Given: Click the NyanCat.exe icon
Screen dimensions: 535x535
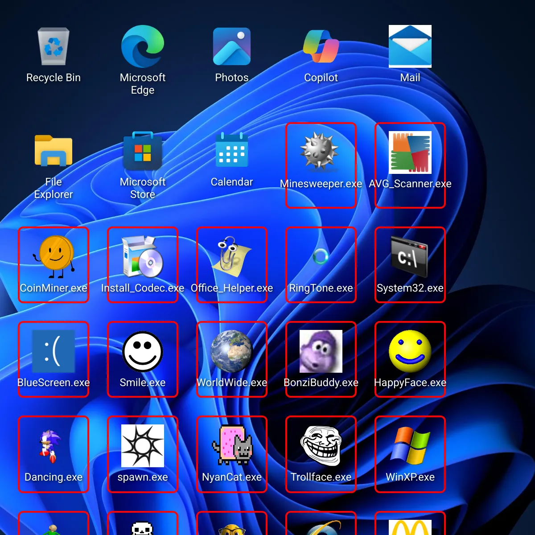Looking at the screenshot, I should tap(232, 446).
